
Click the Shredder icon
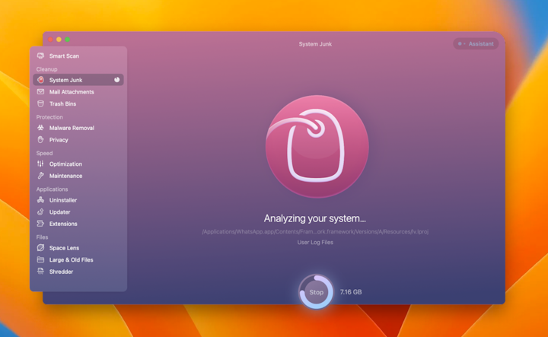pyautogui.click(x=40, y=272)
